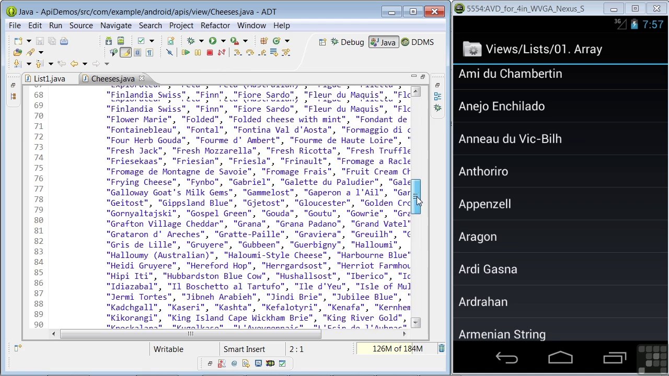Click the editor vertical scrollbar thumb
669x376 pixels.
pos(416,197)
